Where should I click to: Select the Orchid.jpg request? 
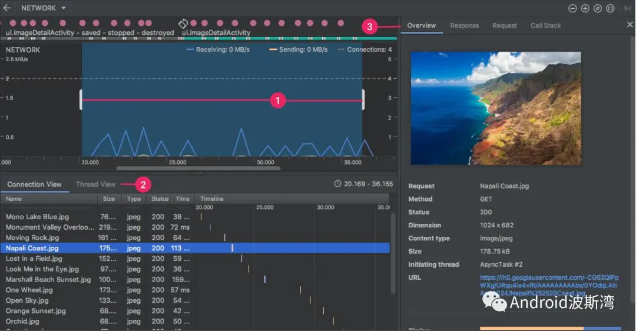click(195, 321)
